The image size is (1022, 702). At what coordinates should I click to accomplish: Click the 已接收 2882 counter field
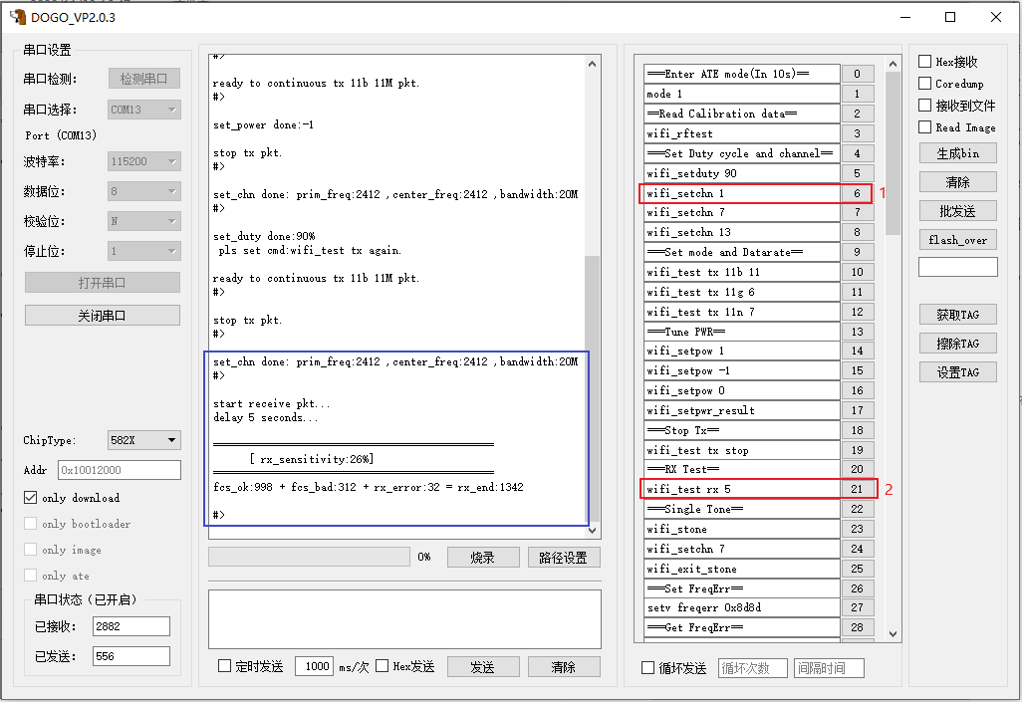pos(131,626)
